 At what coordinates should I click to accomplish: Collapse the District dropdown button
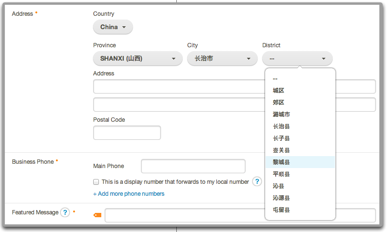coord(297,59)
